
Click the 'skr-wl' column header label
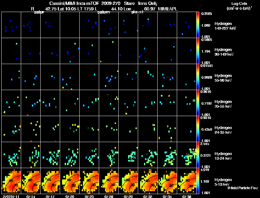137,12
